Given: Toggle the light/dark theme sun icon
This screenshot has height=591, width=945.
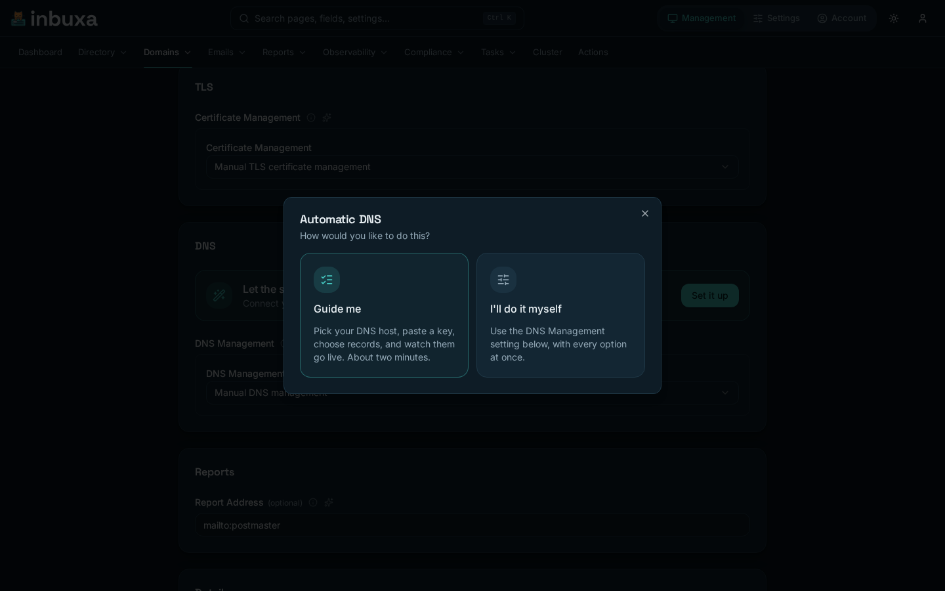Looking at the screenshot, I should (894, 18).
